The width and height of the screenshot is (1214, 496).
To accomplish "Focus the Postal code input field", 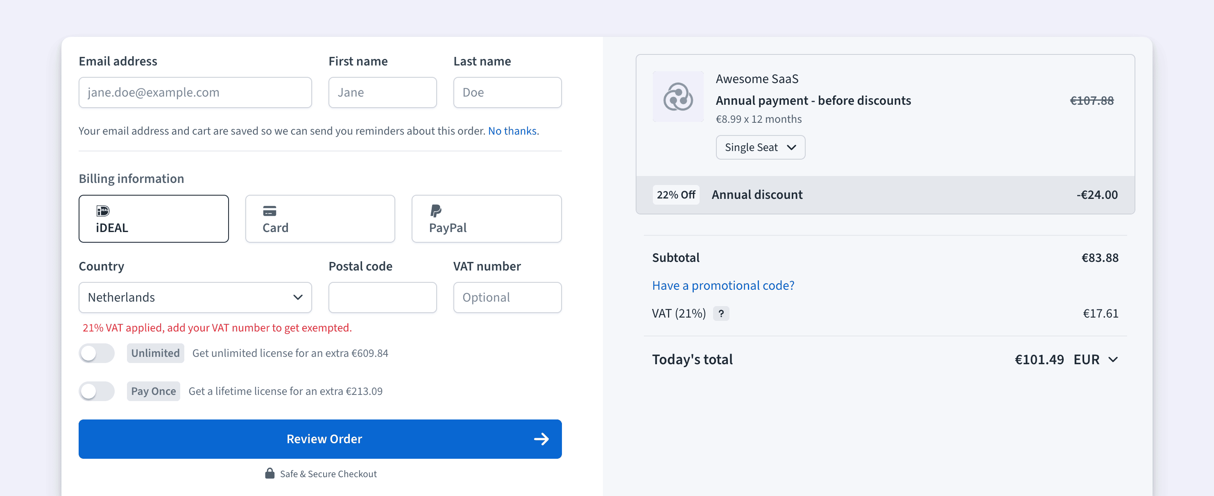I will click(382, 297).
